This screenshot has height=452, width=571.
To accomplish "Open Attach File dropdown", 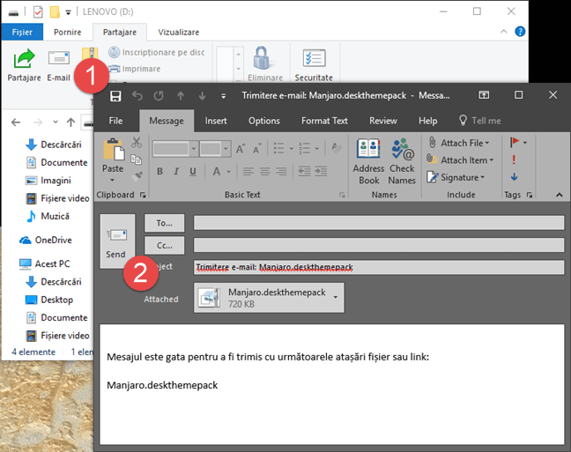I will (459, 143).
